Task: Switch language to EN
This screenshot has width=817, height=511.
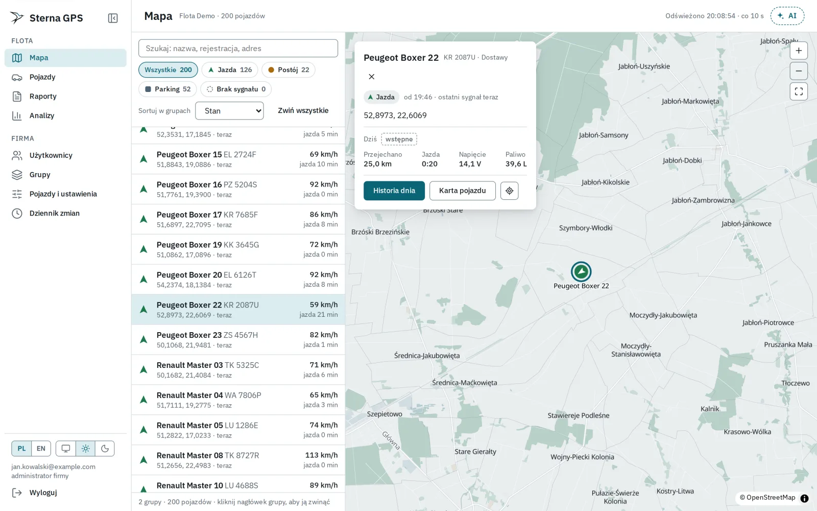Action: point(41,449)
